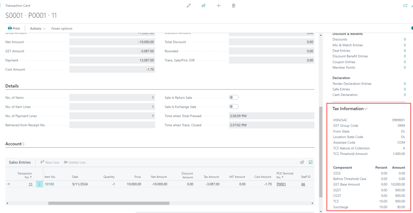Click the trash delete icon

click(x=234, y=5)
